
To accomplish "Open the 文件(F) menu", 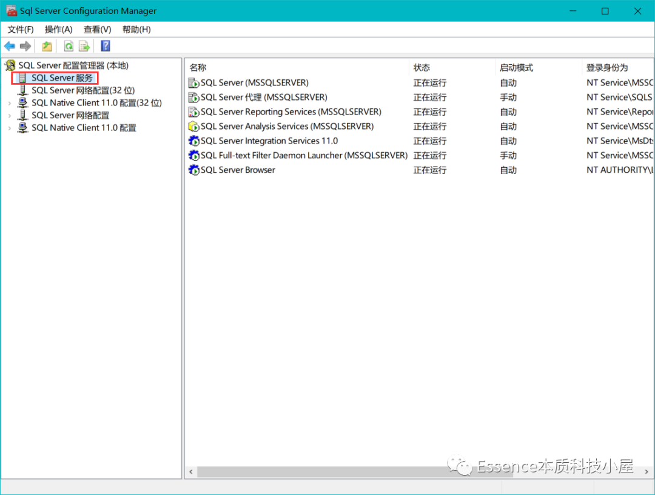I will point(21,30).
